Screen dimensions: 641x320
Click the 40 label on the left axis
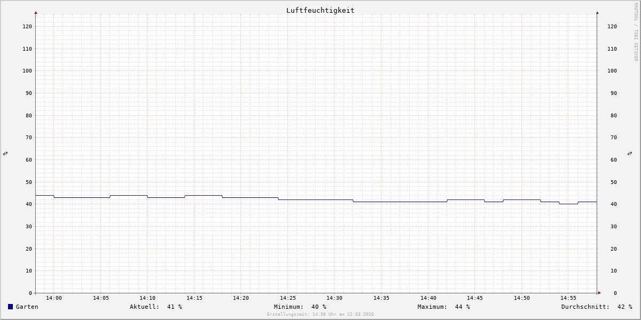point(29,204)
